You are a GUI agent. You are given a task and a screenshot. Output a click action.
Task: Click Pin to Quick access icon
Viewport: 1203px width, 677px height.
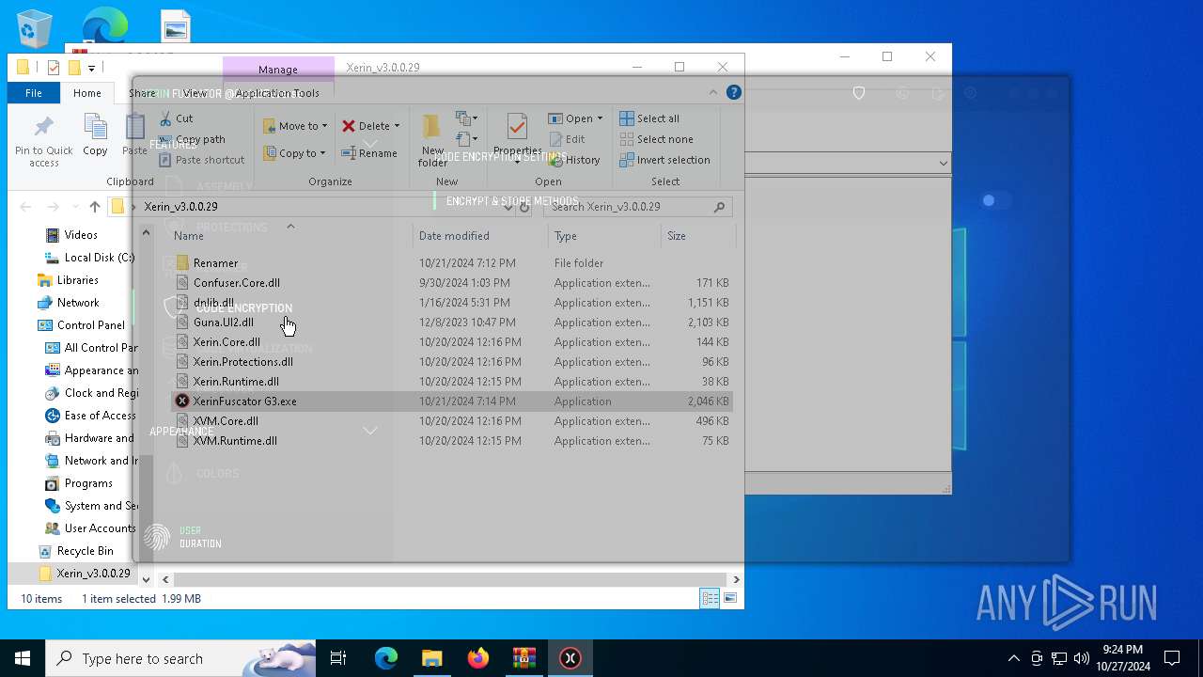click(43, 128)
